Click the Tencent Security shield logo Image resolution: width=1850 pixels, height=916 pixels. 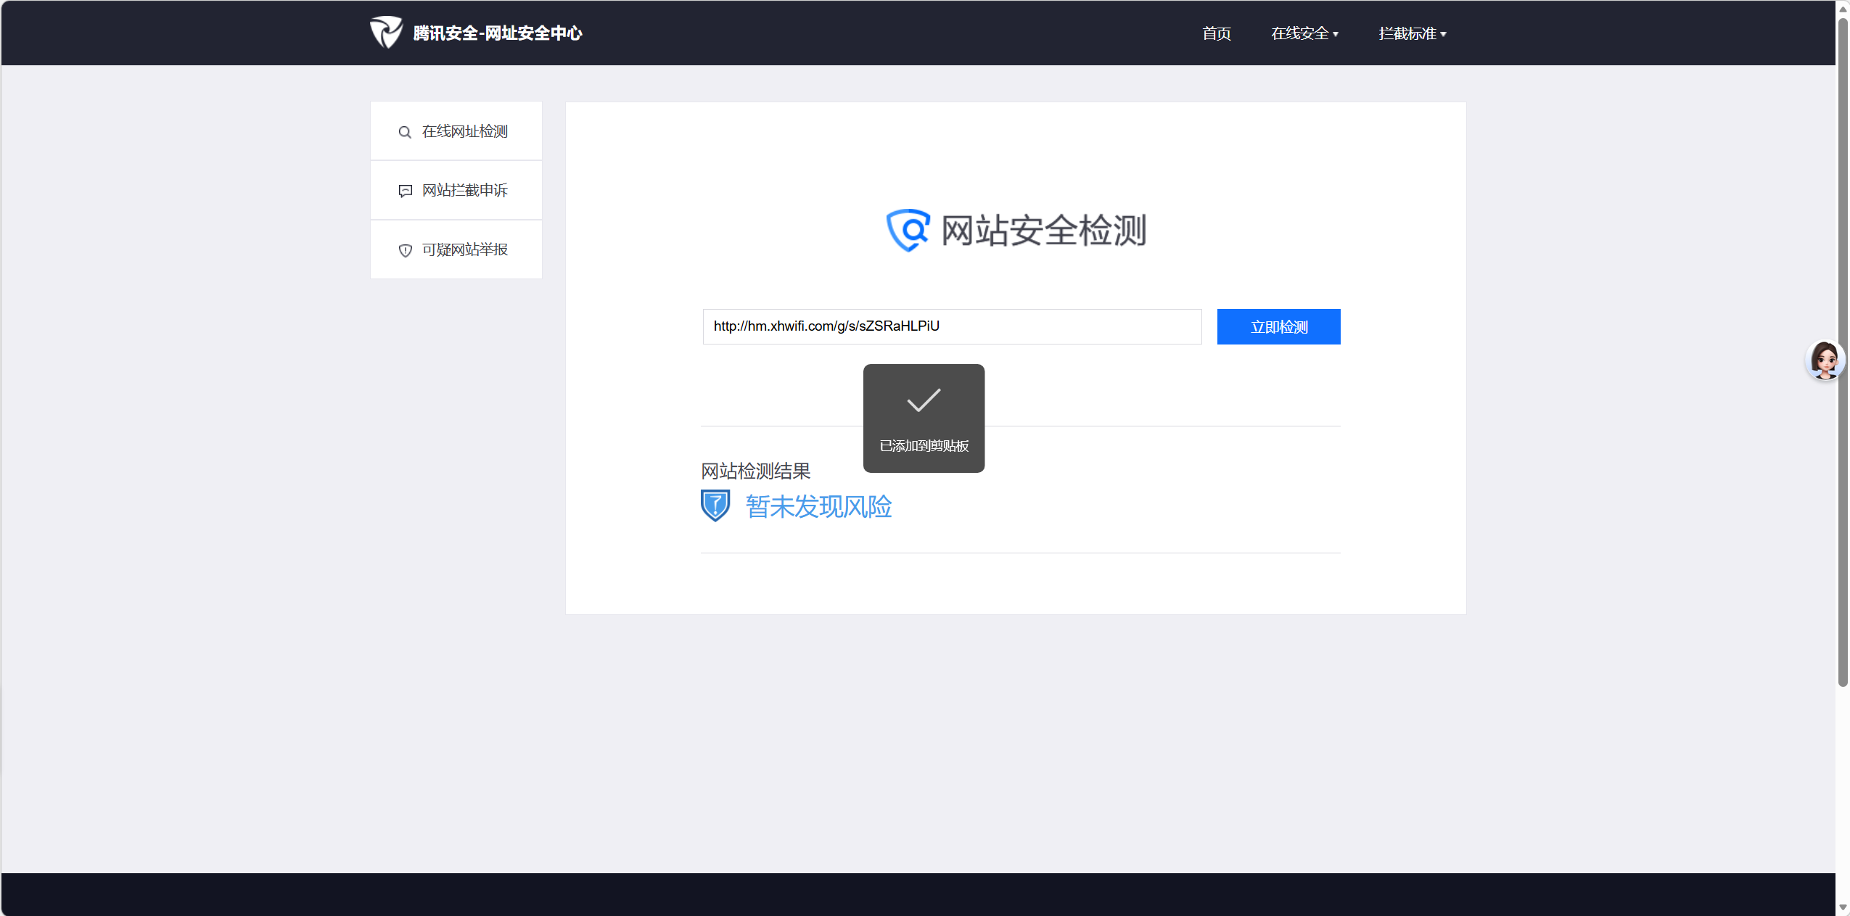coord(386,33)
